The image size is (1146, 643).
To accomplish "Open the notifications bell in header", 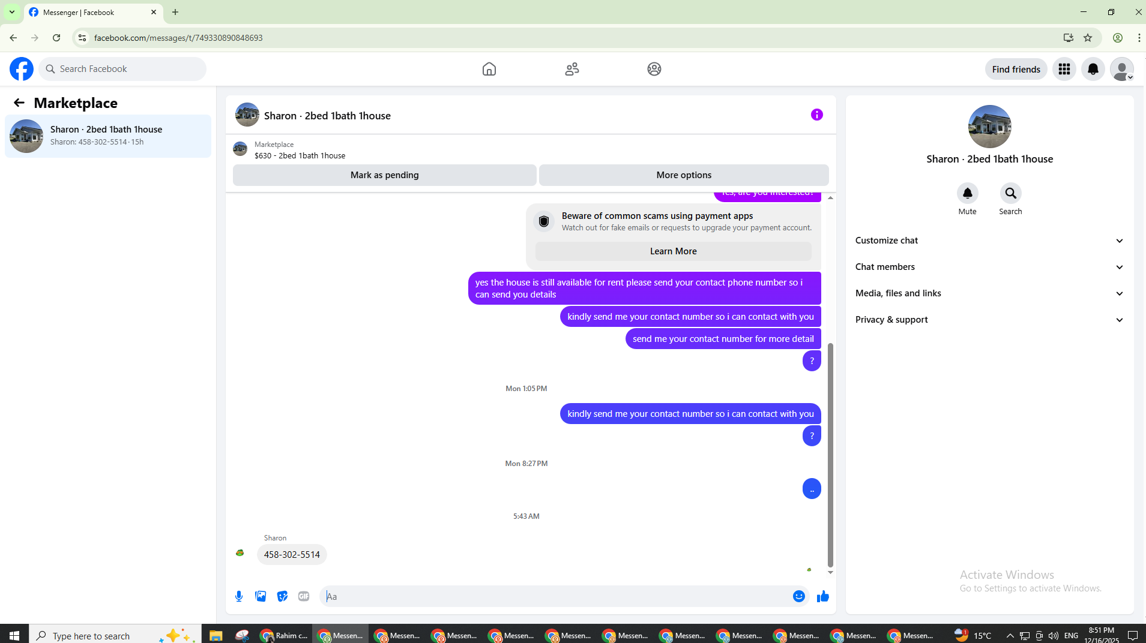I will pyautogui.click(x=1093, y=69).
